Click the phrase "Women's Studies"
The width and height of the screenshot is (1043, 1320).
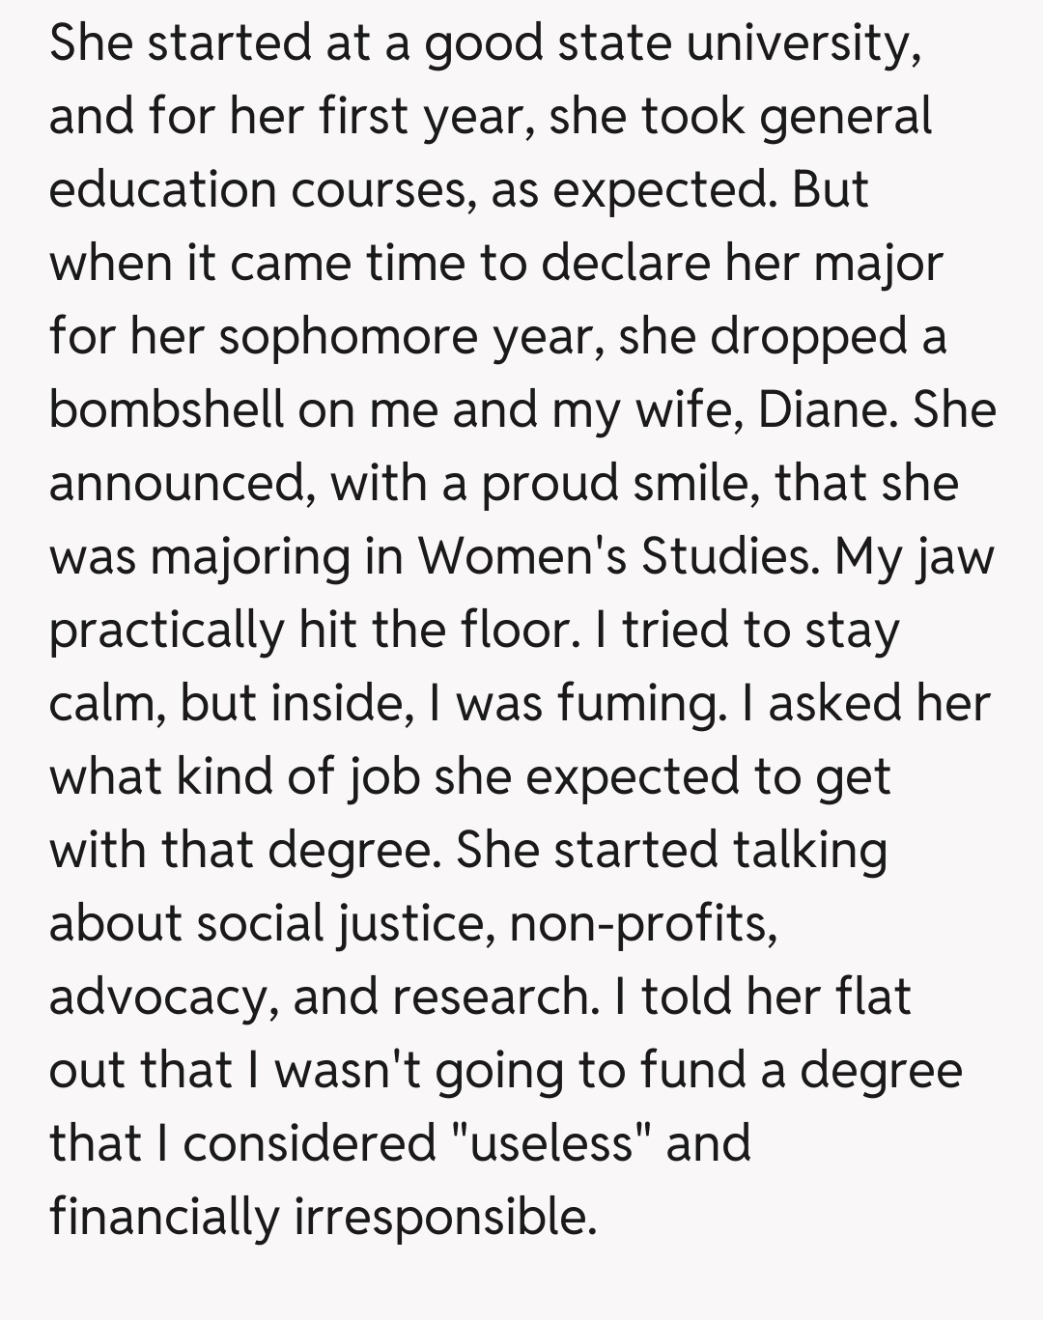tap(617, 556)
